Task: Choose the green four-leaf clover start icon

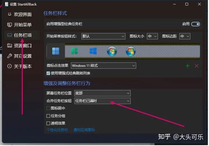Action: (x=75, y=51)
